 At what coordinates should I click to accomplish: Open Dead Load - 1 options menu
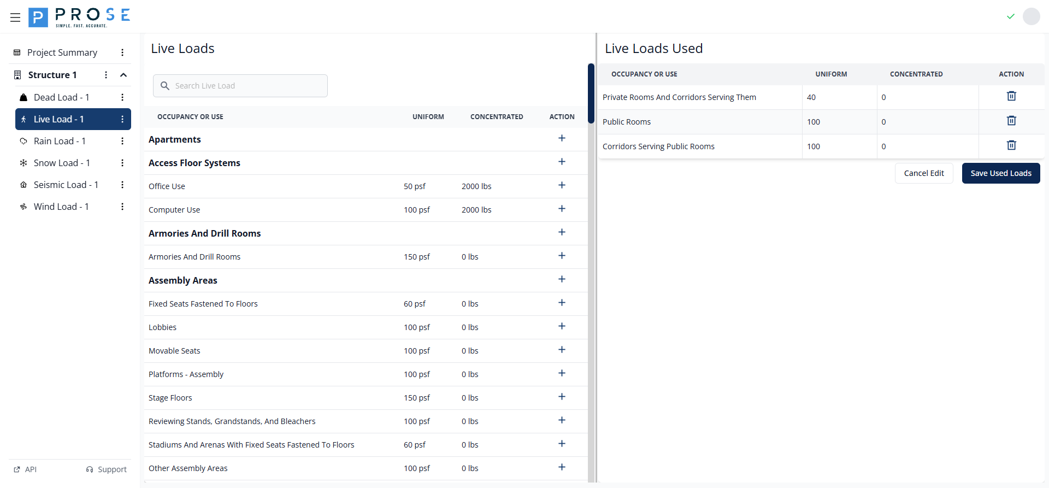tap(122, 97)
